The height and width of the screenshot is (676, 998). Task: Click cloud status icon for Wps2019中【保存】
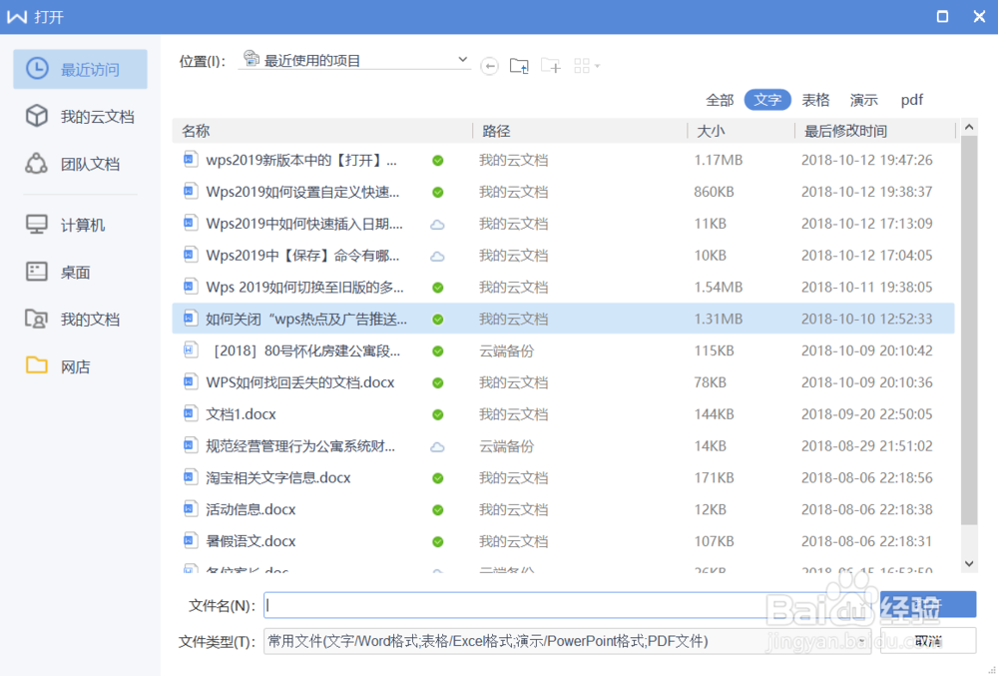tap(437, 256)
